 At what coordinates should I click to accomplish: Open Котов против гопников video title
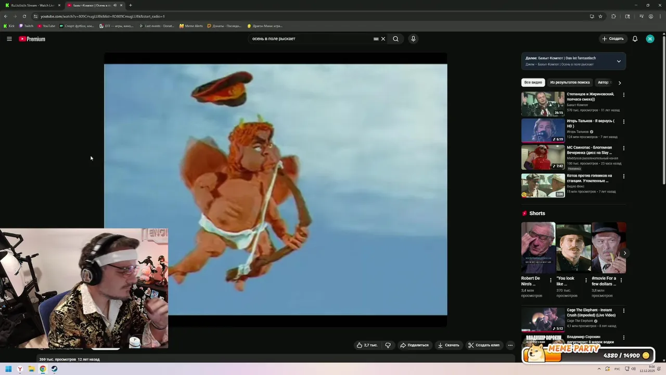click(590, 178)
